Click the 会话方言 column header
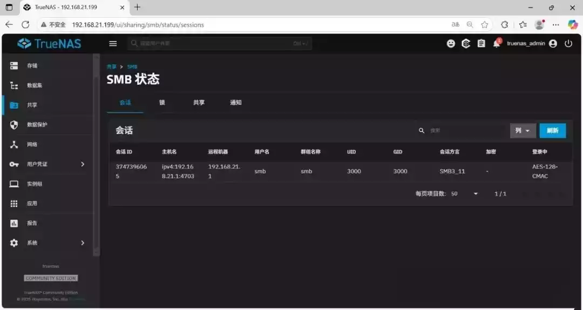This screenshot has width=583, height=310. tap(450, 152)
